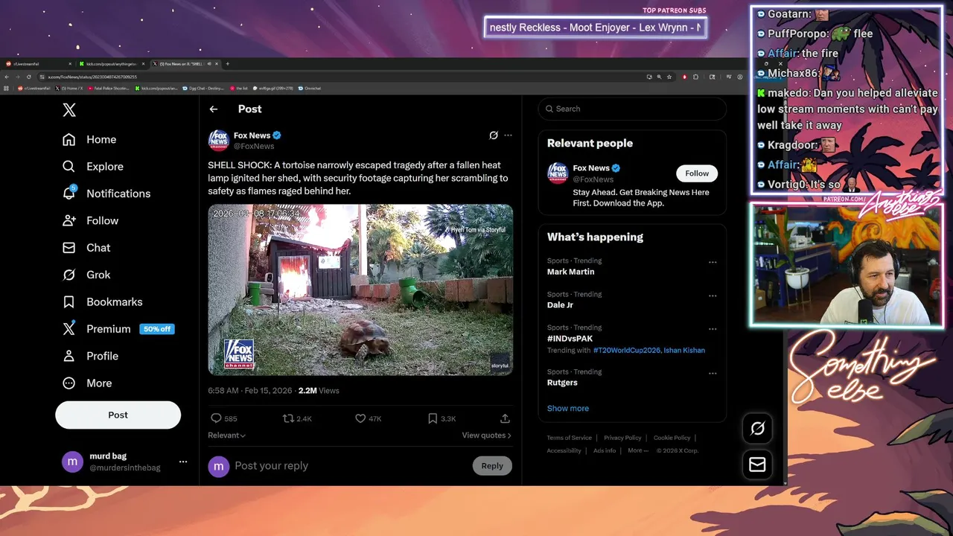The width and height of the screenshot is (953, 536).
Task: Click the X logo in the sidebar
Action: pyautogui.click(x=69, y=110)
